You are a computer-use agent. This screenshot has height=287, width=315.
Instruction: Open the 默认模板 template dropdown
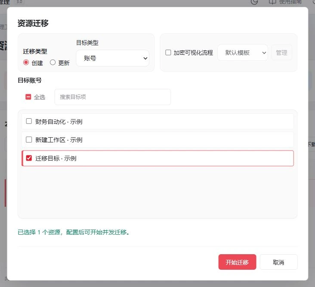point(243,53)
